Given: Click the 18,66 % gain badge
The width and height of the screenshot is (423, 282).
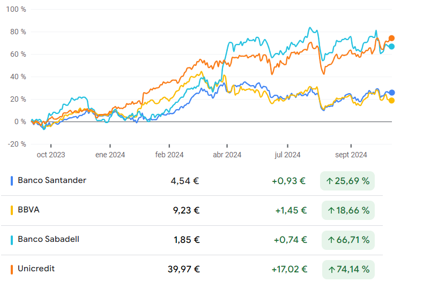Looking at the screenshot, I should point(347,210).
